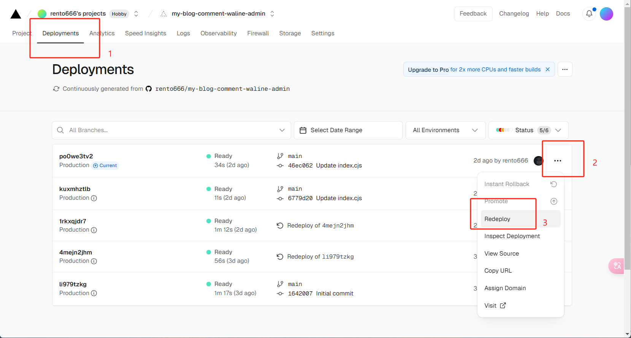This screenshot has width=631, height=338.
Task: Open the user profile gradient avatar
Action: coord(606,14)
